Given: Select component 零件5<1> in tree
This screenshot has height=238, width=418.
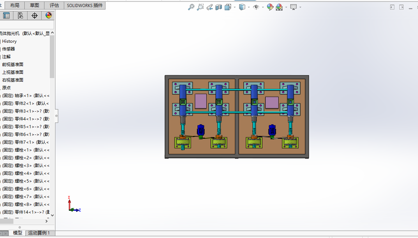Looking at the screenshot, I should click(x=26, y=126).
